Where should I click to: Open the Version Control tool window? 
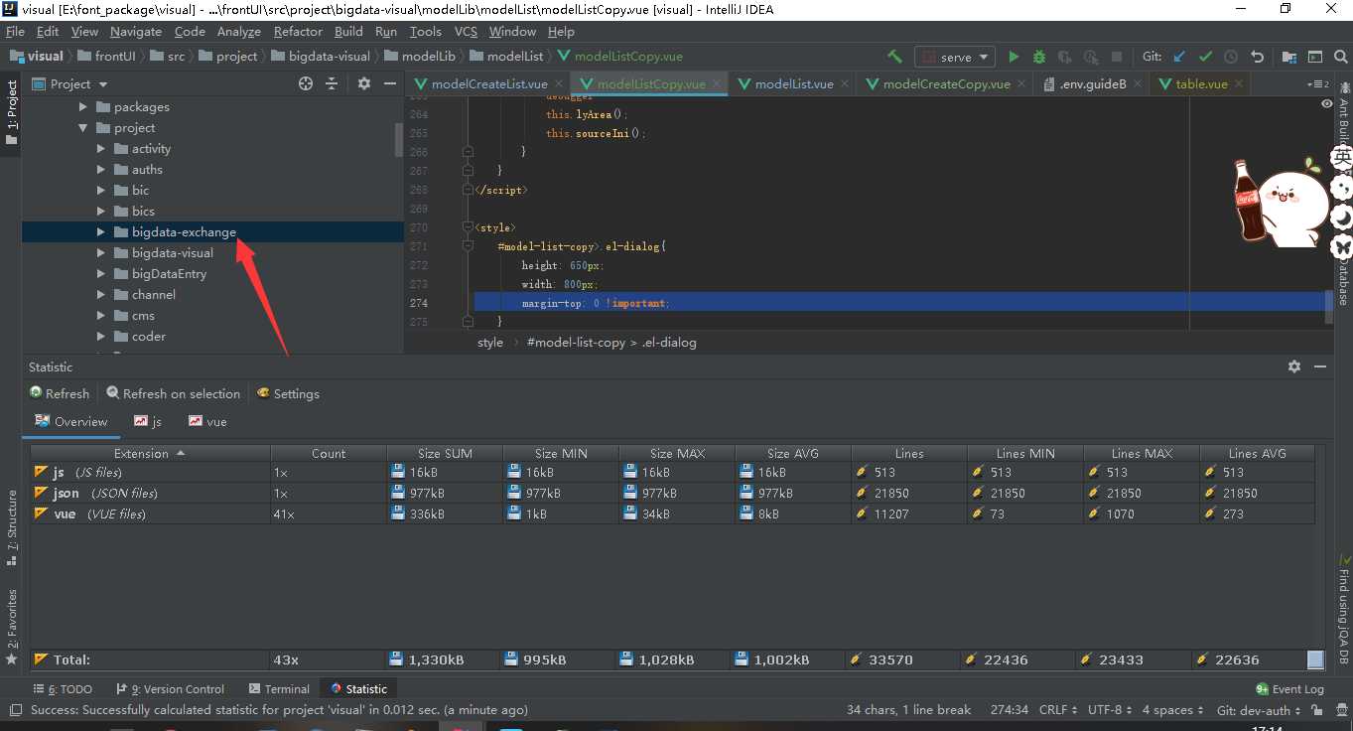[x=170, y=688]
